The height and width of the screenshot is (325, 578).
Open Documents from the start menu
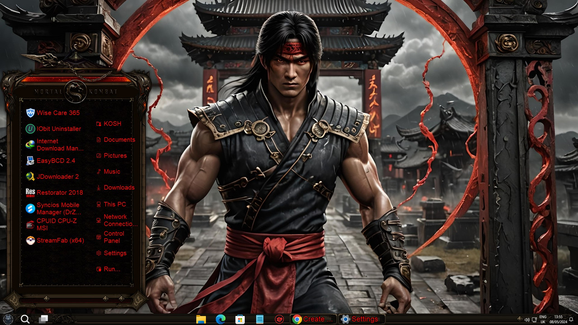click(116, 139)
